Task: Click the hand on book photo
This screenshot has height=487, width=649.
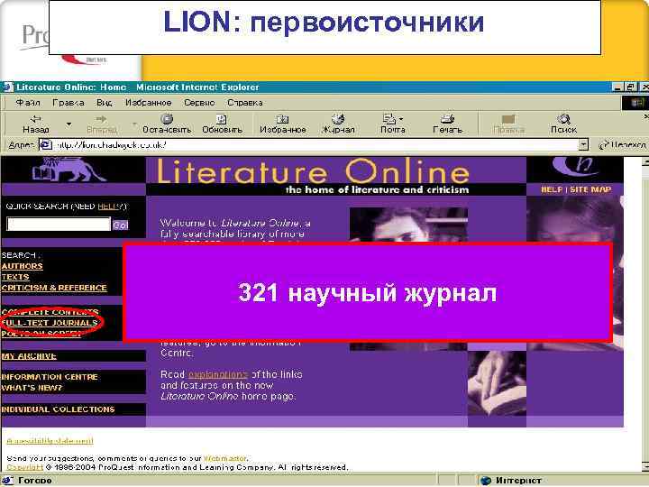Action: 497,383
